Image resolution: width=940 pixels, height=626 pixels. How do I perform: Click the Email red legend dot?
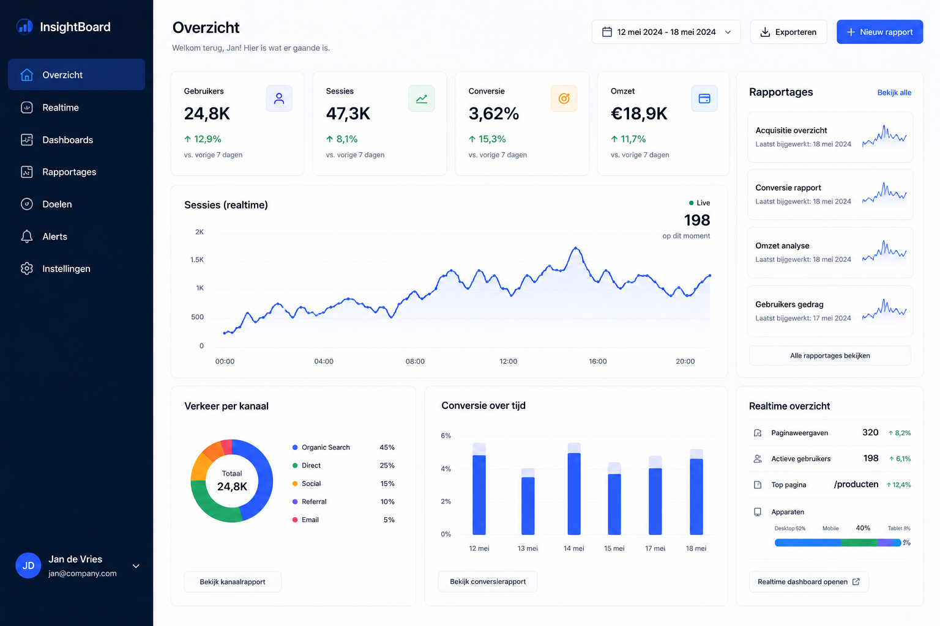pyautogui.click(x=295, y=520)
